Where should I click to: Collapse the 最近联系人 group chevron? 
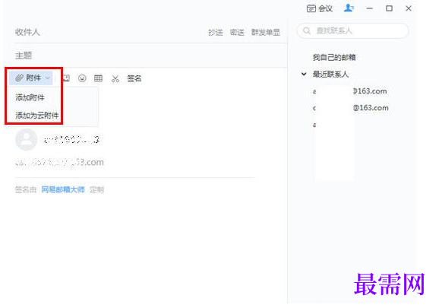pos(304,75)
